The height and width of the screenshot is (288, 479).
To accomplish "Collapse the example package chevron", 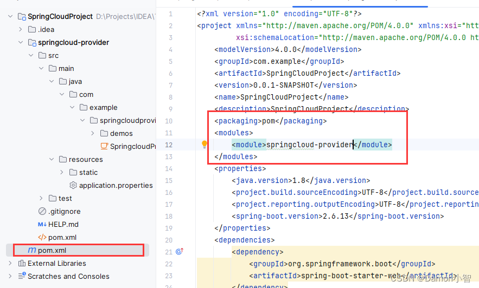I will (x=72, y=107).
